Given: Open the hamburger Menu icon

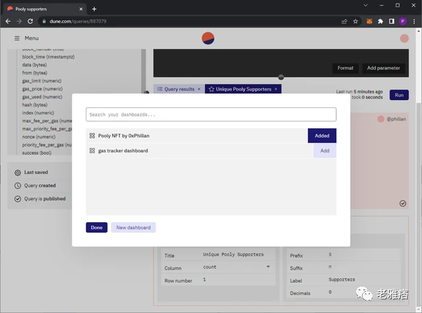Looking at the screenshot, I should point(17,38).
